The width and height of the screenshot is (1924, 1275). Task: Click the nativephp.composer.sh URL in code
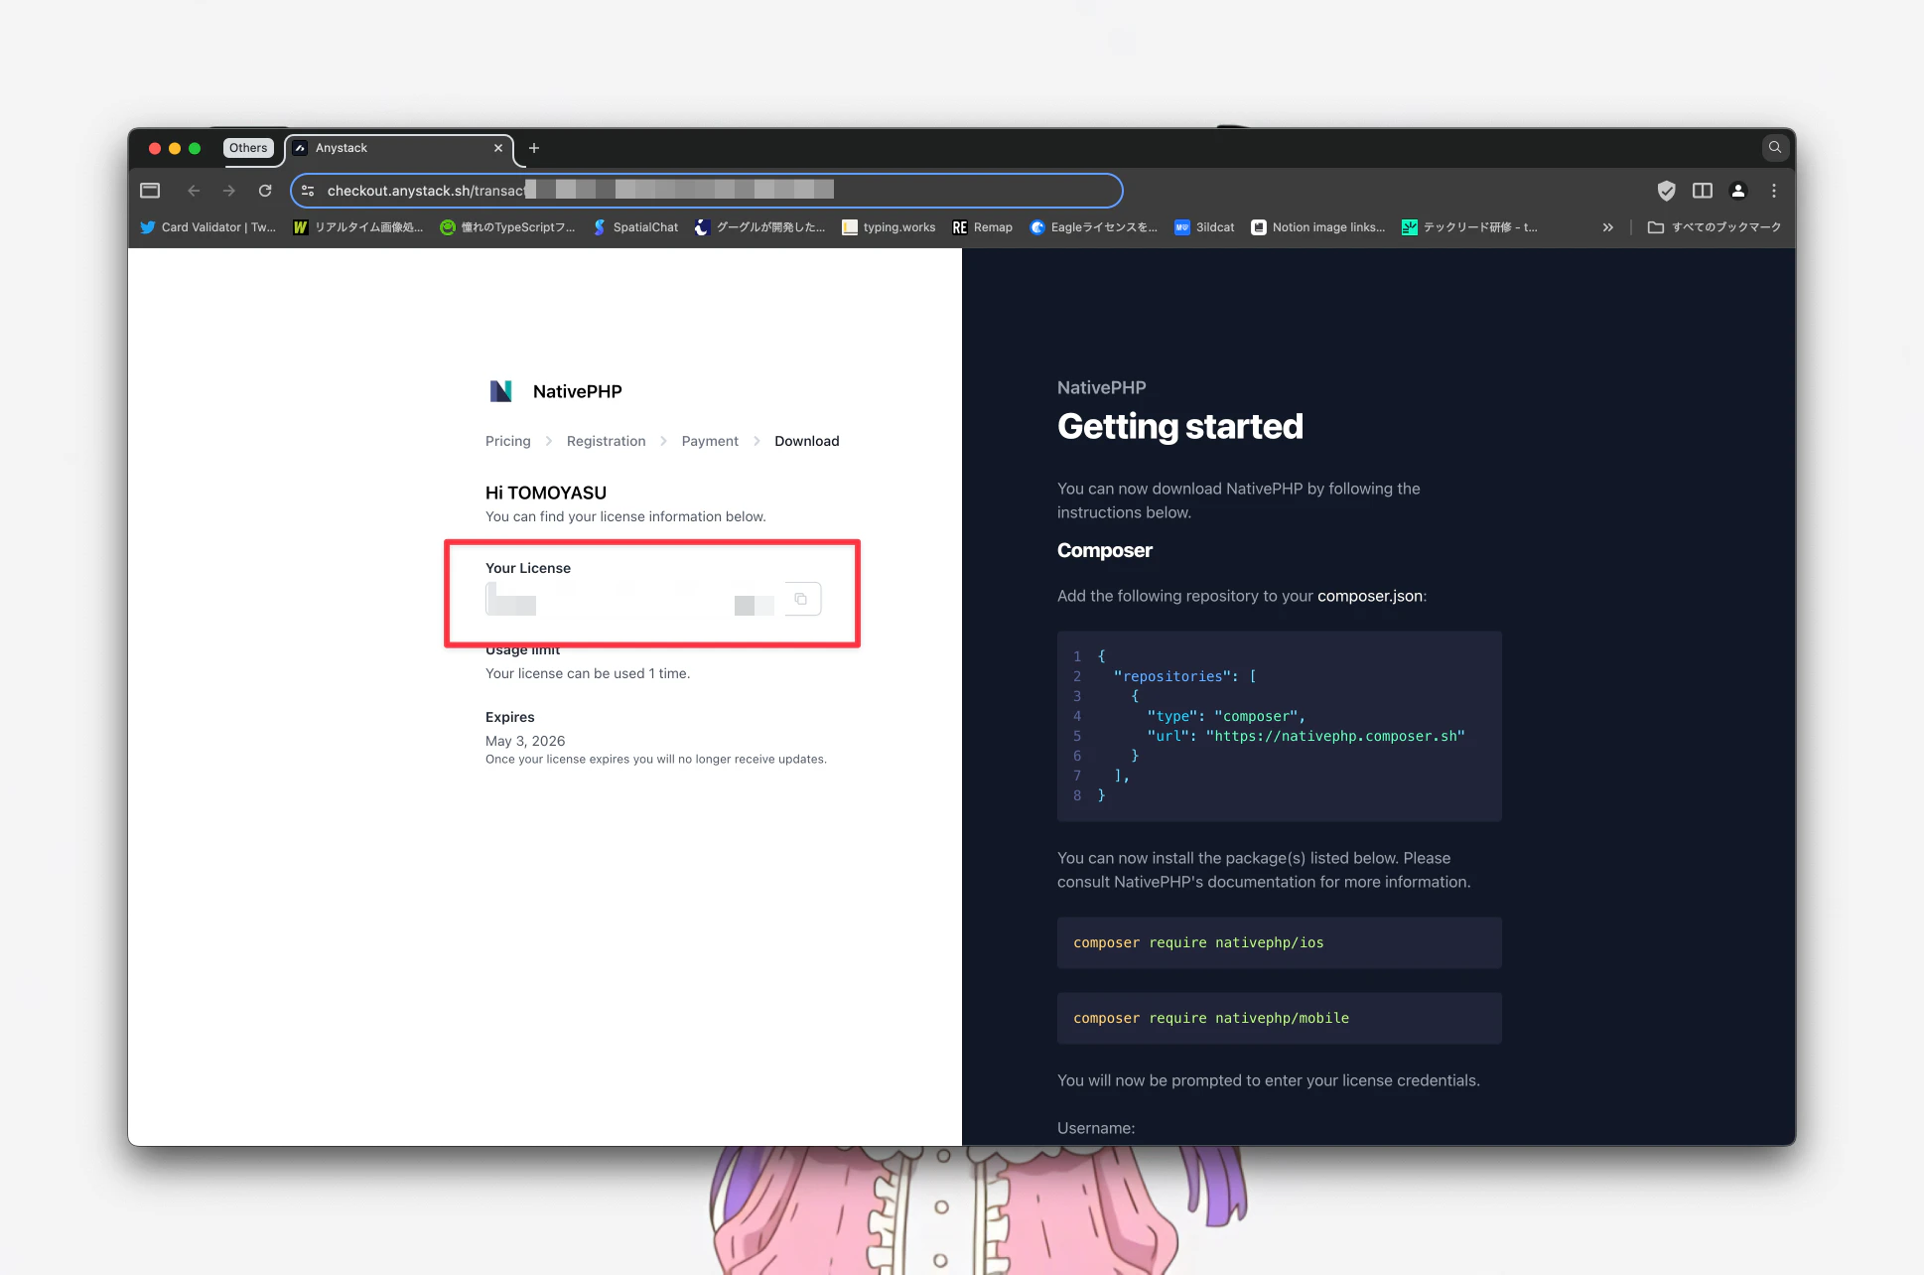(x=1335, y=736)
